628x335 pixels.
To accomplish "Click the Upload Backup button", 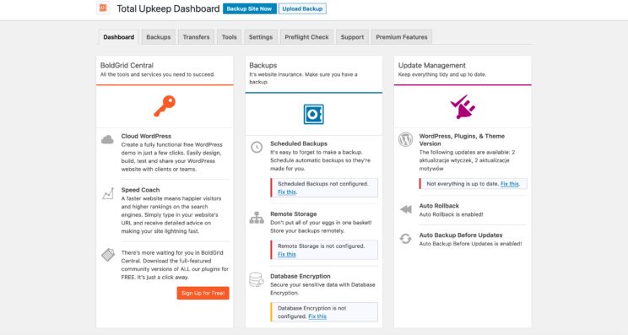I will pos(302,8).
